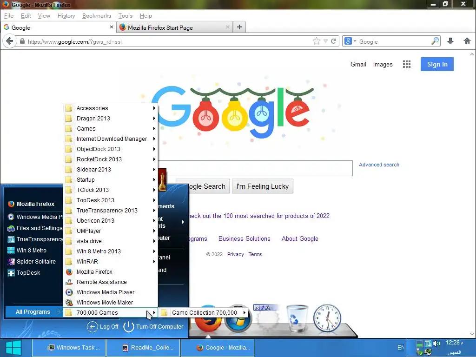Open the Bookmarks menu
The height and width of the screenshot is (357, 476).
[x=97, y=16]
